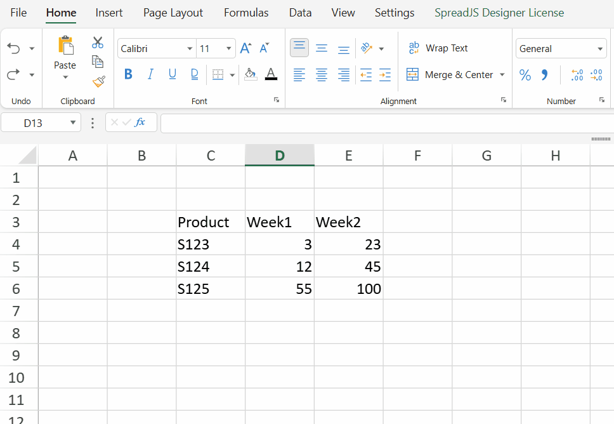
Task: Select the cell containing Product
Action: pos(211,222)
